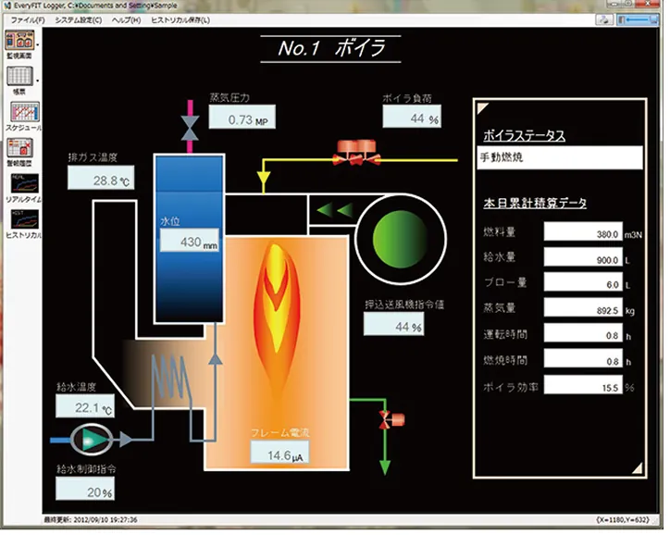Click the ボイラ効率 value 15.5

(x=583, y=385)
